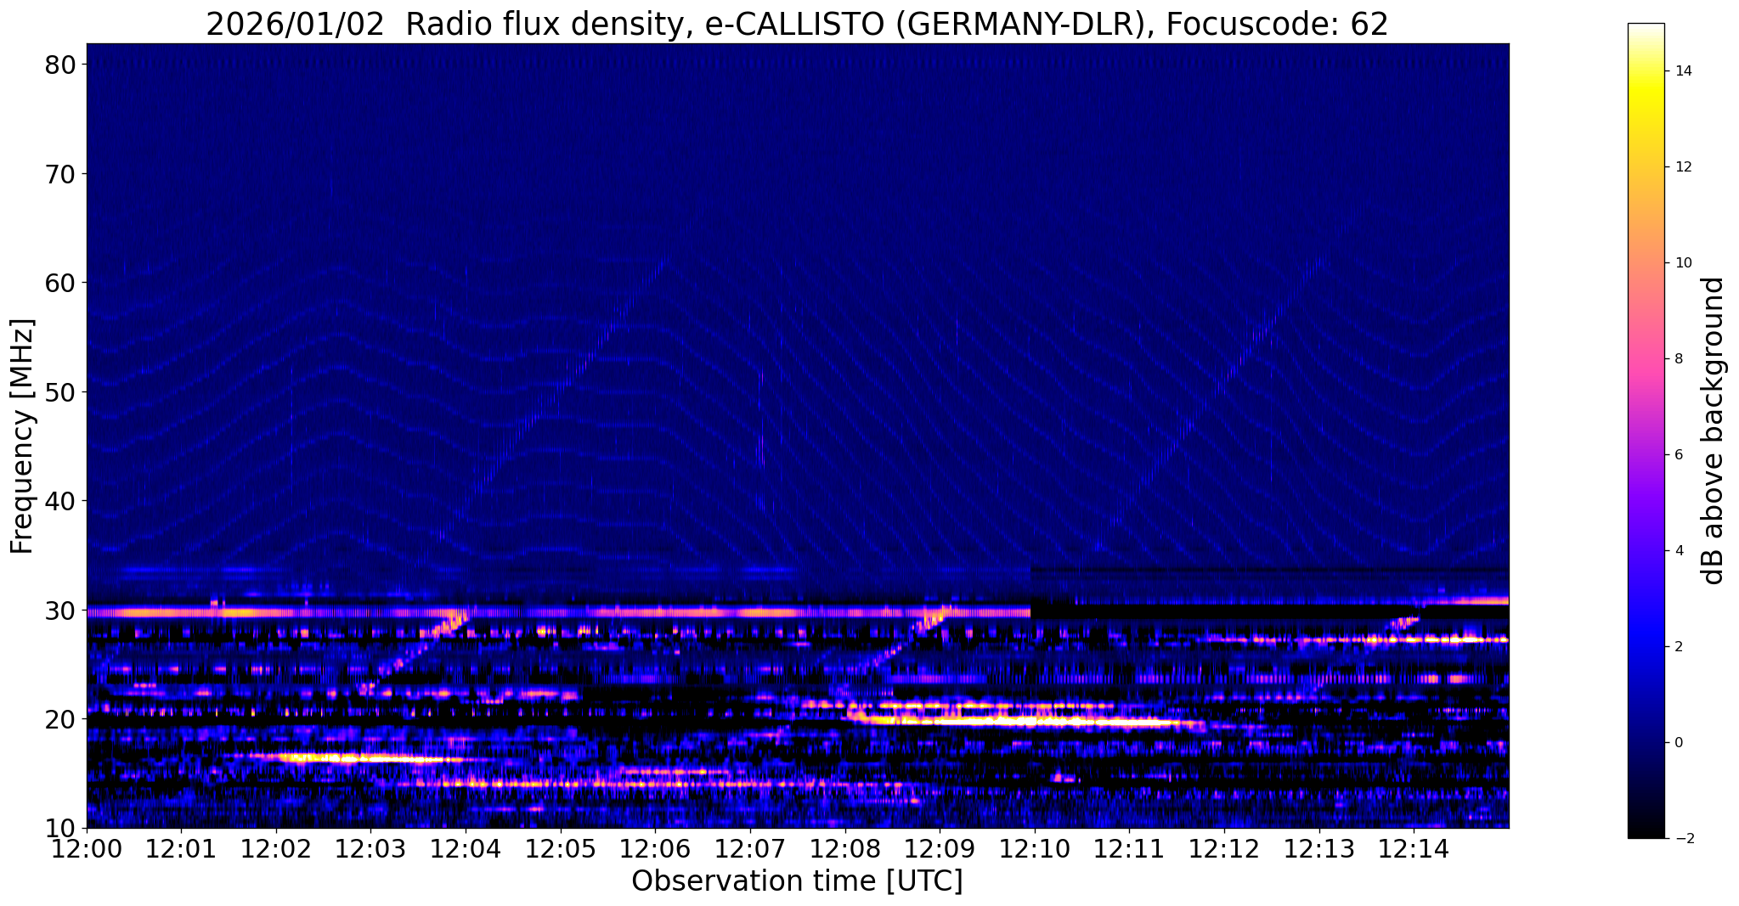Click the 12:11 time tick label
The height and width of the screenshot is (906, 1739).
pos(1129,848)
